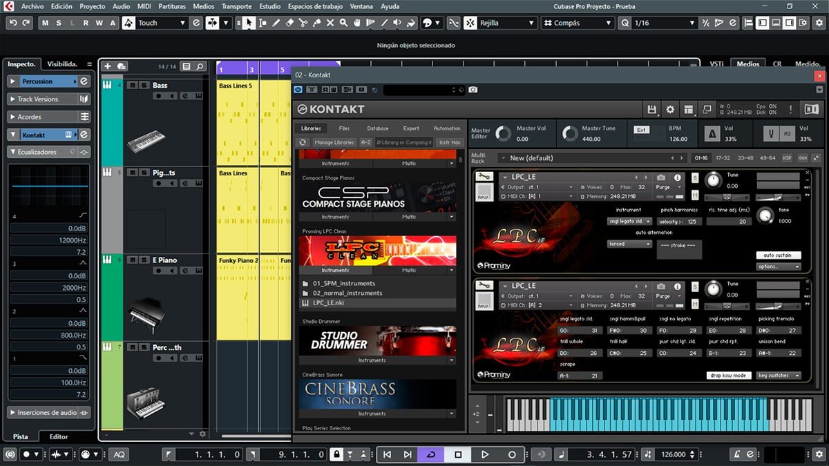Click the Library or Company search field
The height and width of the screenshot is (466, 829).
click(x=404, y=142)
